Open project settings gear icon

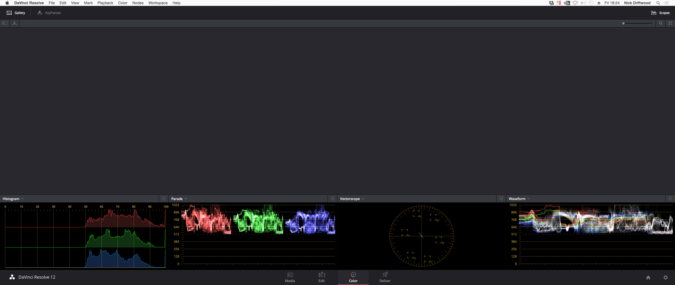point(666,277)
